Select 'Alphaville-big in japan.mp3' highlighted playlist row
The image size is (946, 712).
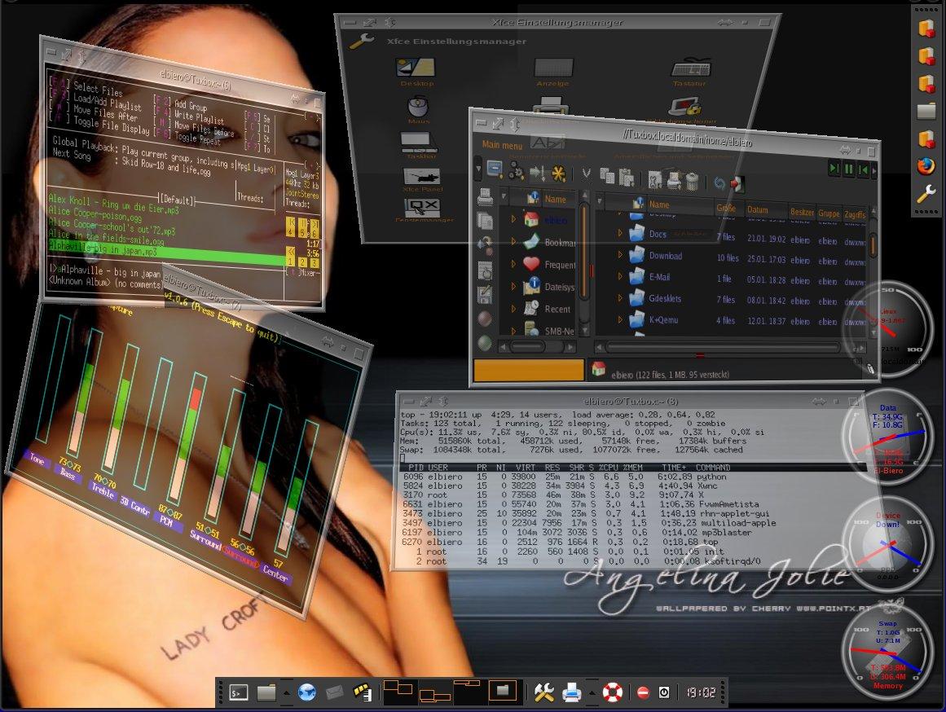pyautogui.click(x=166, y=252)
